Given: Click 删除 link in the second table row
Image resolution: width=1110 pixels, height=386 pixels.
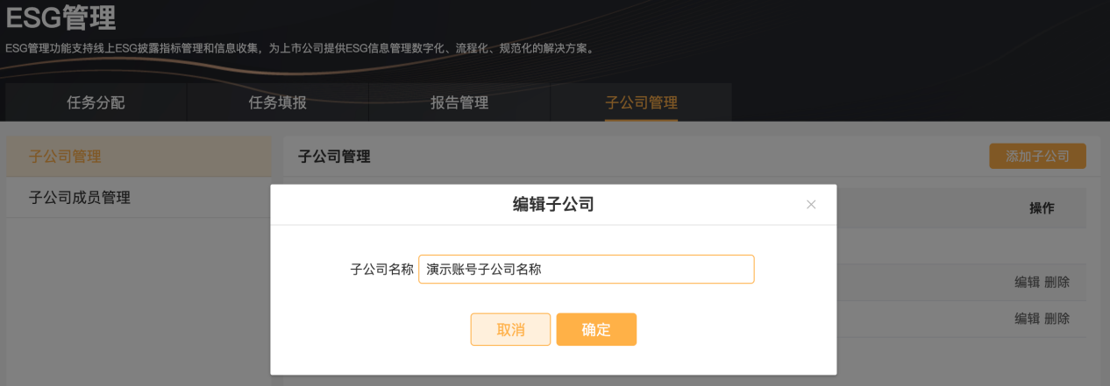Looking at the screenshot, I should [x=1057, y=319].
